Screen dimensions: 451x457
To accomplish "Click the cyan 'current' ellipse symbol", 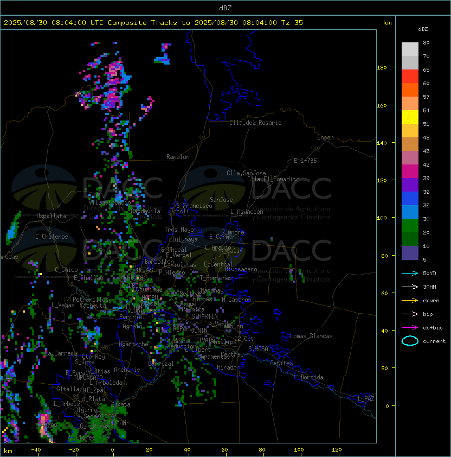I will point(410,341).
